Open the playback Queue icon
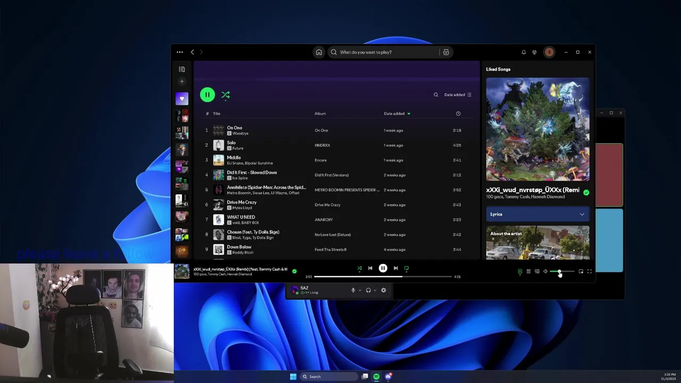Image resolution: width=681 pixels, height=383 pixels. 528,272
